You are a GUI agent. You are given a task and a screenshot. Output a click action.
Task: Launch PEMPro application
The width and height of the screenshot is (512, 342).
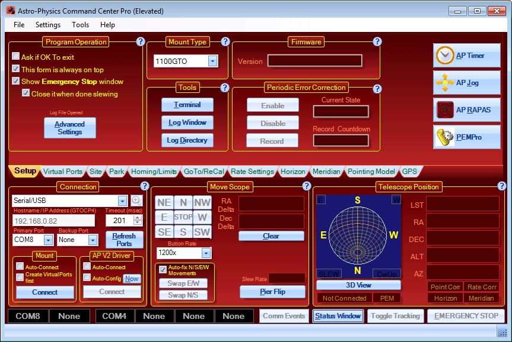tap(466, 137)
